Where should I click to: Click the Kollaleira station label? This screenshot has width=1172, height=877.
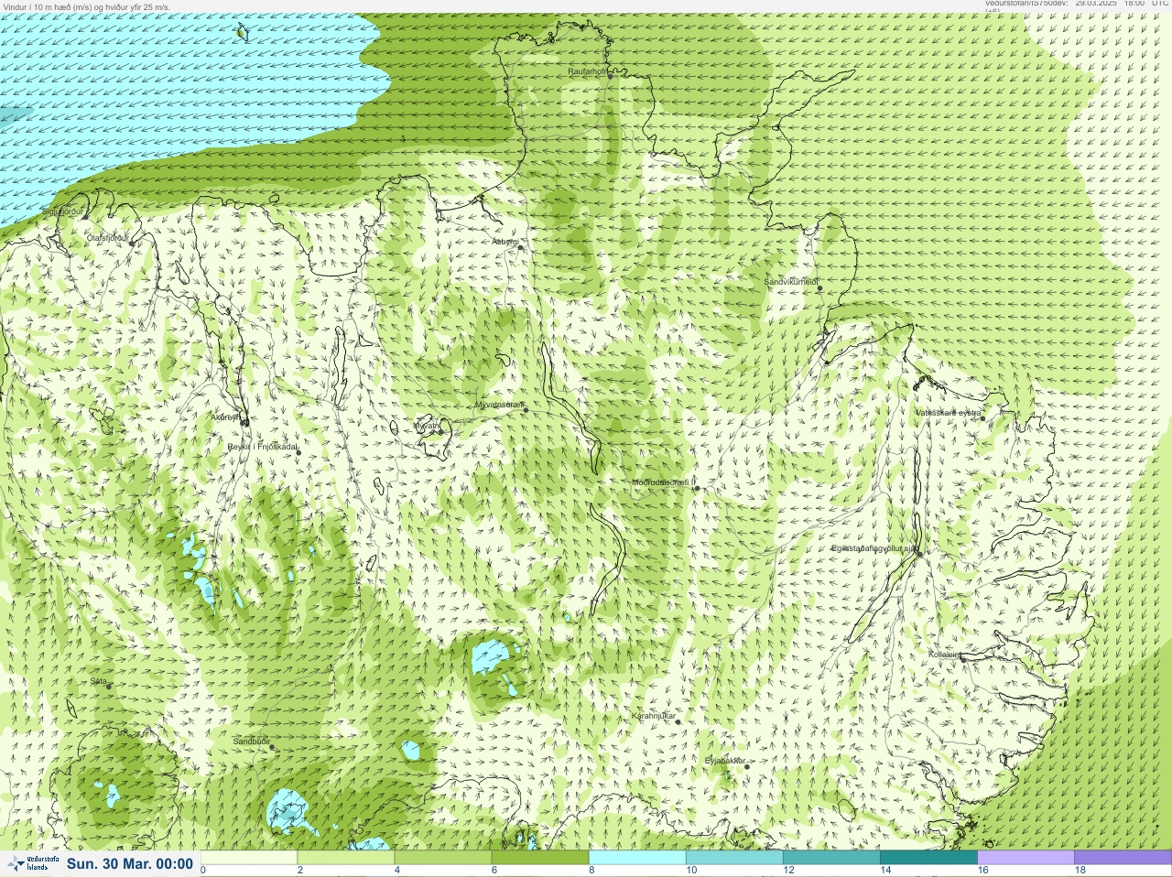coord(945,655)
